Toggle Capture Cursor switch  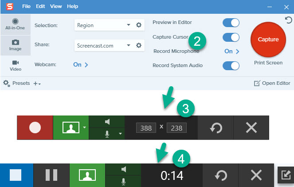tap(231, 37)
